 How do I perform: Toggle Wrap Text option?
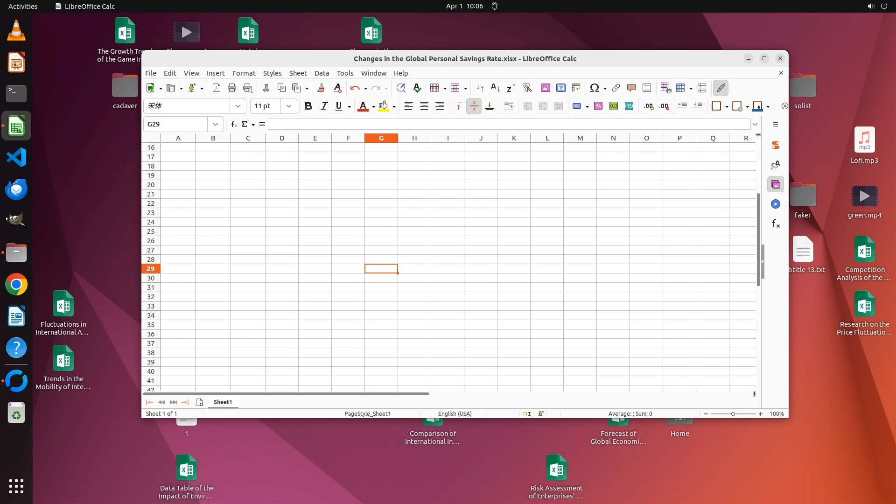click(x=509, y=106)
